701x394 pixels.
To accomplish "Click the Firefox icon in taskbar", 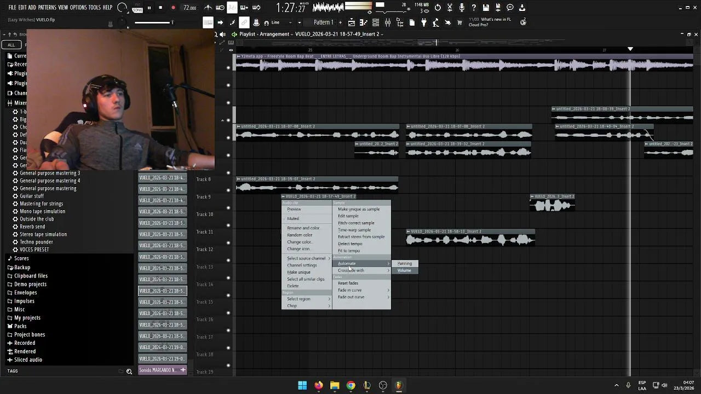I will point(319,385).
